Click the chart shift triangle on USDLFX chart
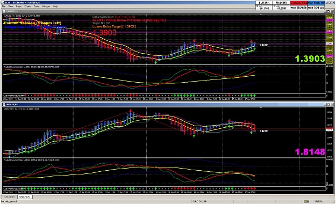The height and width of the screenshot is (204, 336). 261,108
